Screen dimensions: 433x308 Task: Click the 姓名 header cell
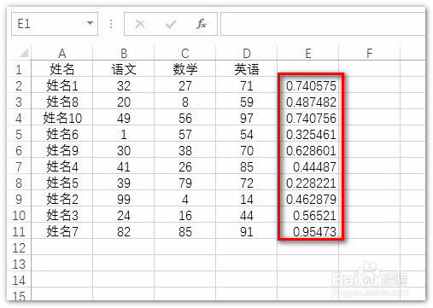pyautogui.click(x=61, y=69)
